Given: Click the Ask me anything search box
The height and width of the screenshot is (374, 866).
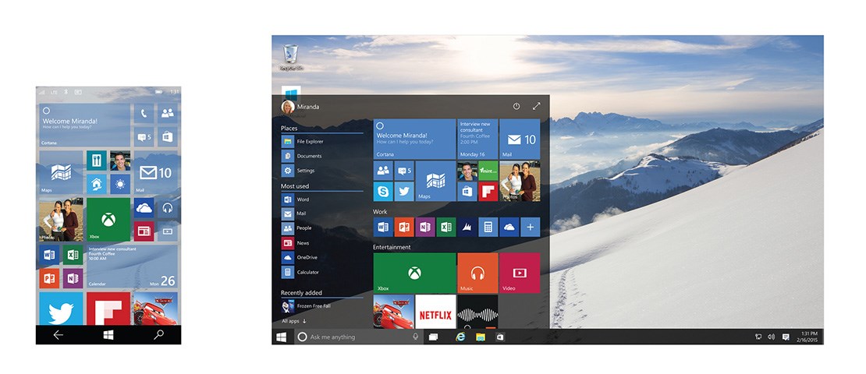Looking at the screenshot, I should pyautogui.click(x=357, y=337).
